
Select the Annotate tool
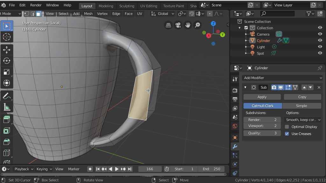point(6,96)
